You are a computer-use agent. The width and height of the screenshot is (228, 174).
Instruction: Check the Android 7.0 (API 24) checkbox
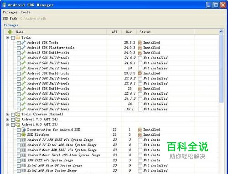[x=13, y=120]
